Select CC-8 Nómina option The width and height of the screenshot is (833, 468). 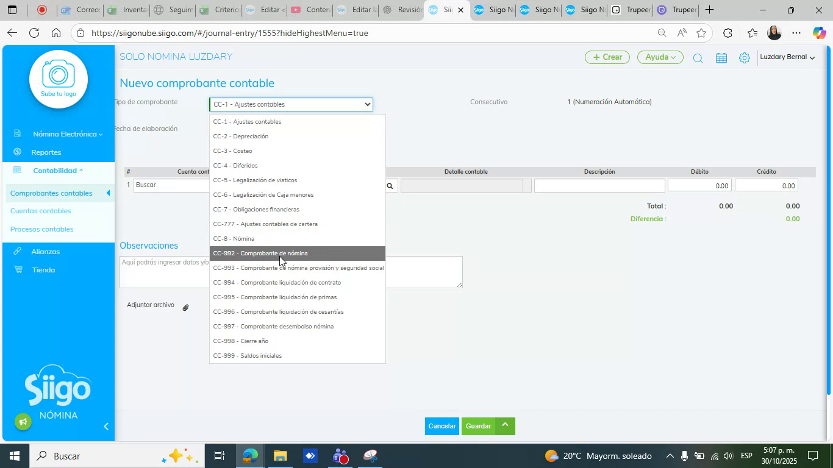pos(298,239)
